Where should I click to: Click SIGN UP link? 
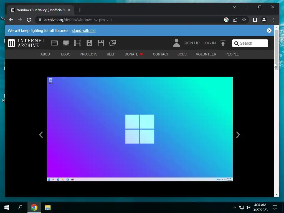[x=191, y=43]
